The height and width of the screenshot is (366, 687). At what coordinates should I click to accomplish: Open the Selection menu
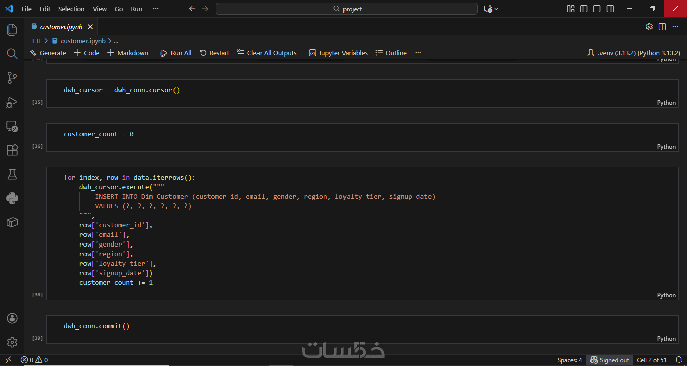[x=71, y=9]
